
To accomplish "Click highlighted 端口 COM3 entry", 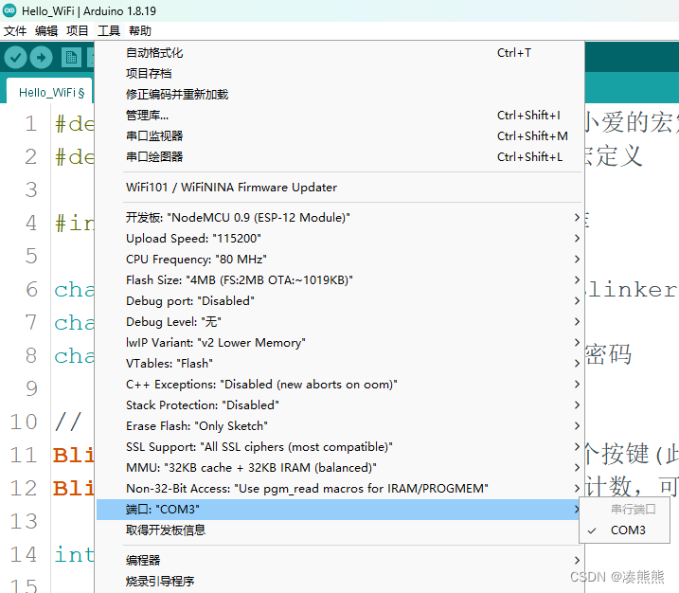I will point(339,510).
